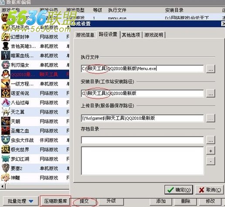Open the 批量处理 dropdown menu
Image resolution: width=225 pixels, height=207 pixels.
20,201
